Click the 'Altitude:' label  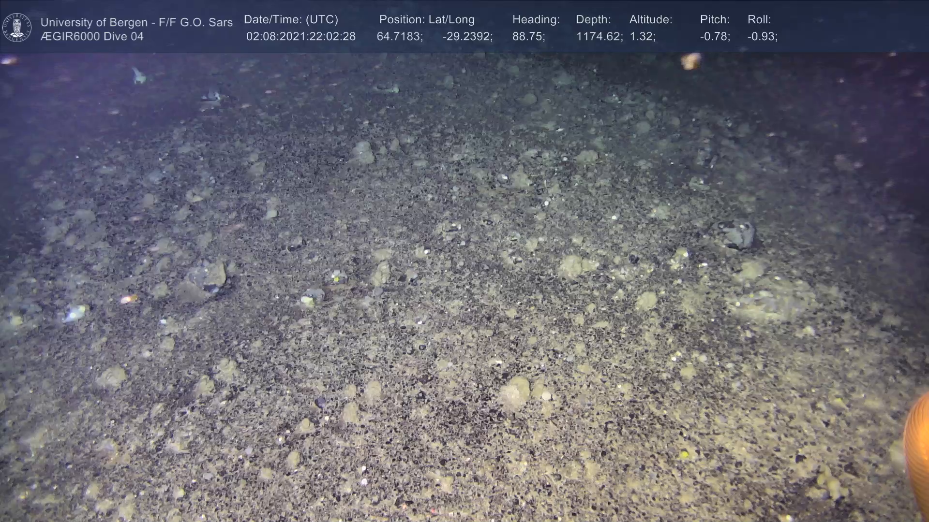(x=650, y=20)
